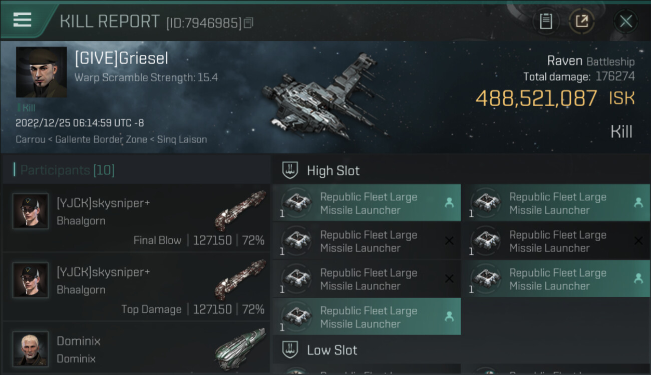The height and width of the screenshot is (375, 651).
Task: Click the [GIVE]Griesel pilot name
Action: point(121,58)
